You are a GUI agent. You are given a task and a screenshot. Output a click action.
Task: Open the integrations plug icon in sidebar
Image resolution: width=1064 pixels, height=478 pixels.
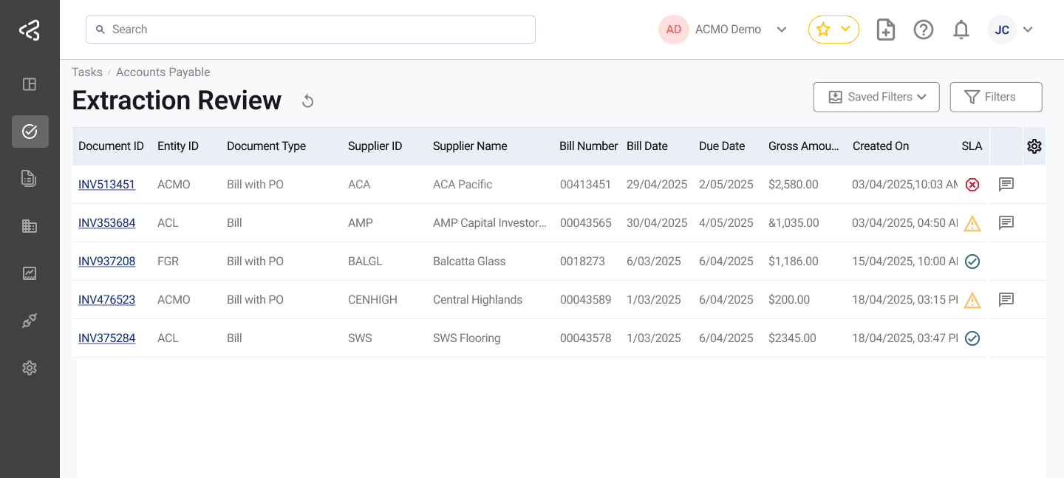pyautogui.click(x=30, y=321)
